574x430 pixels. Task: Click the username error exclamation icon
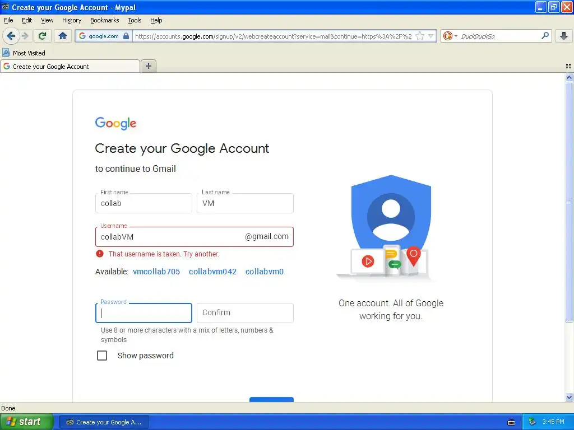coord(100,254)
